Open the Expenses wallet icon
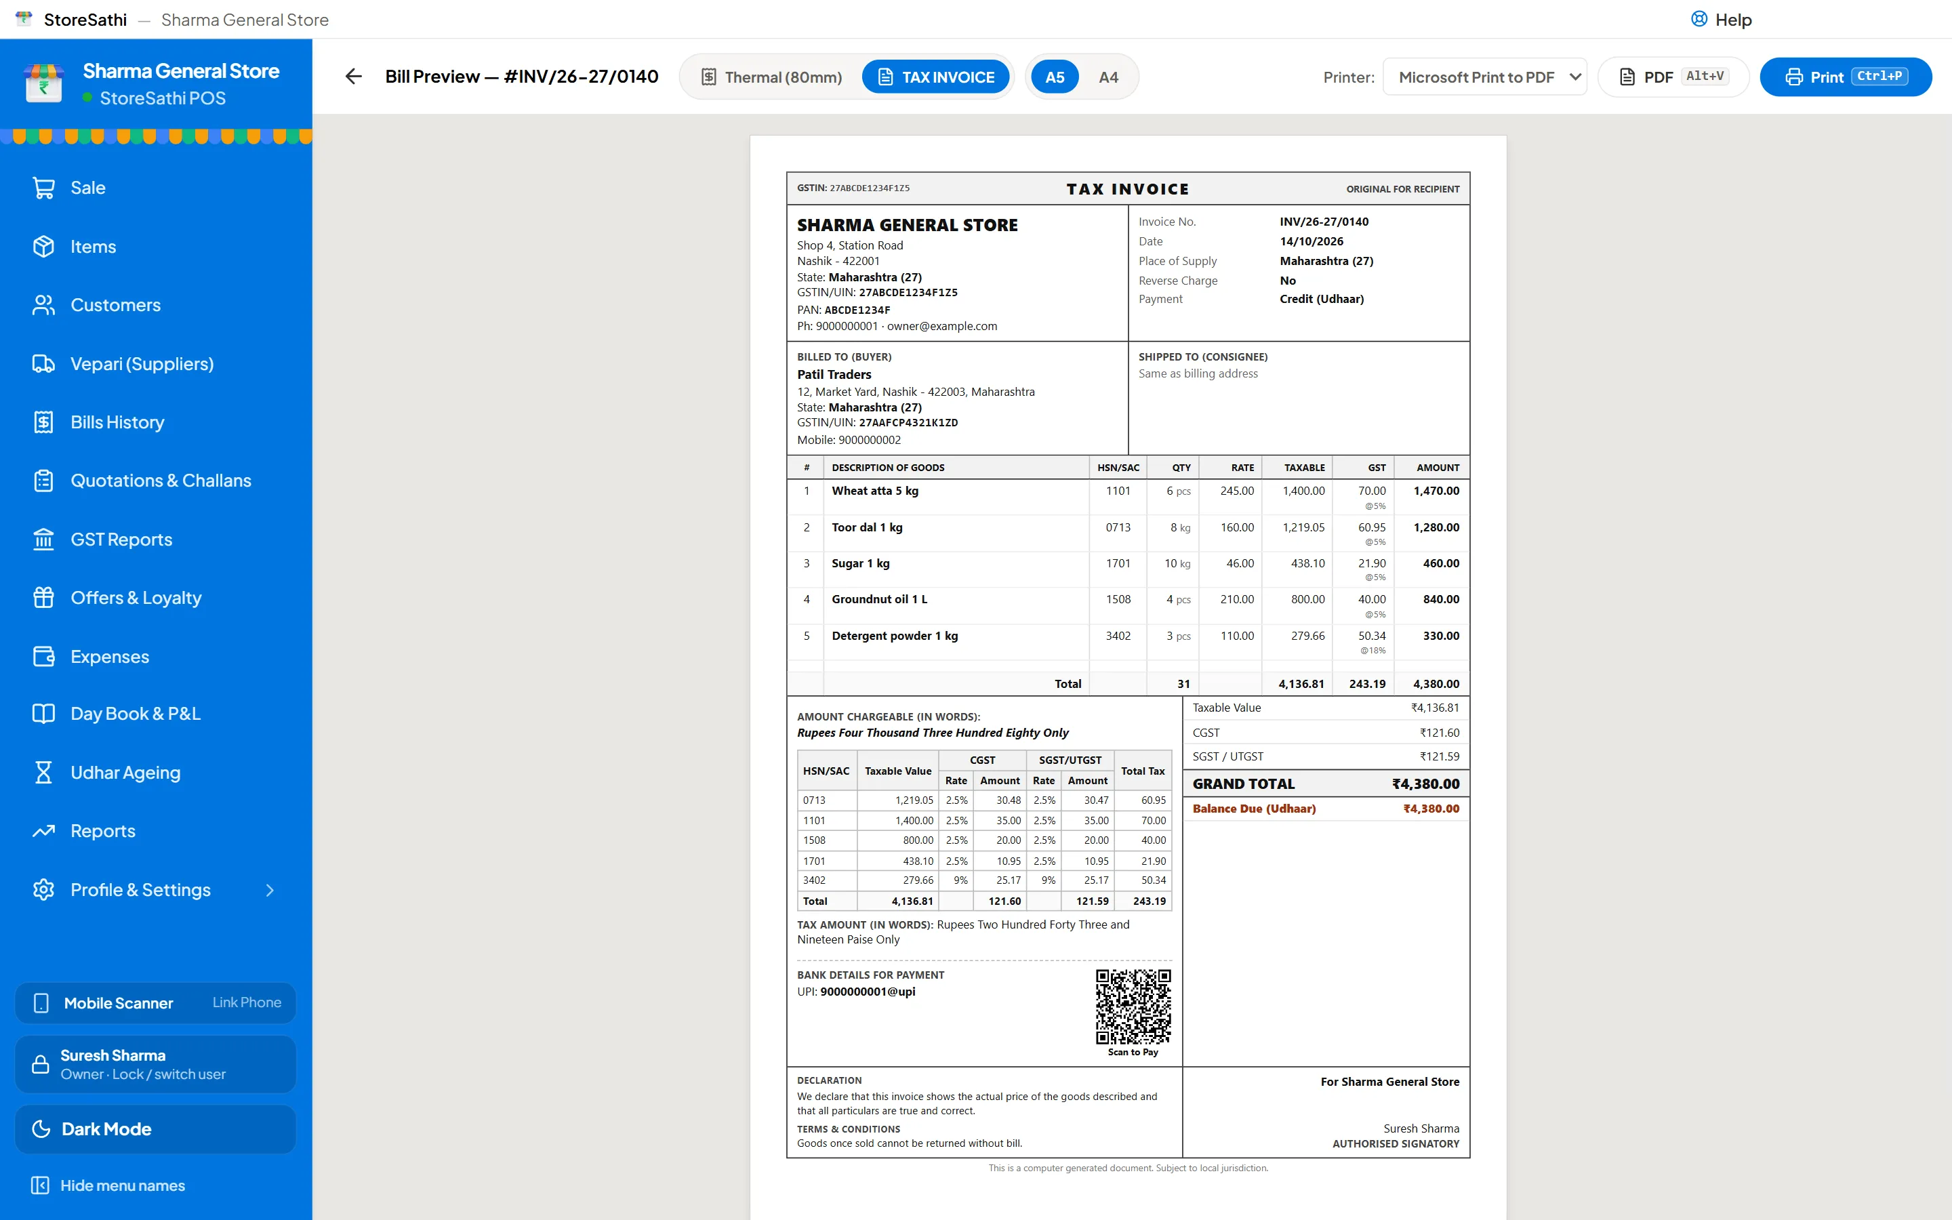1952x1220 pixels. click(43, 656)
